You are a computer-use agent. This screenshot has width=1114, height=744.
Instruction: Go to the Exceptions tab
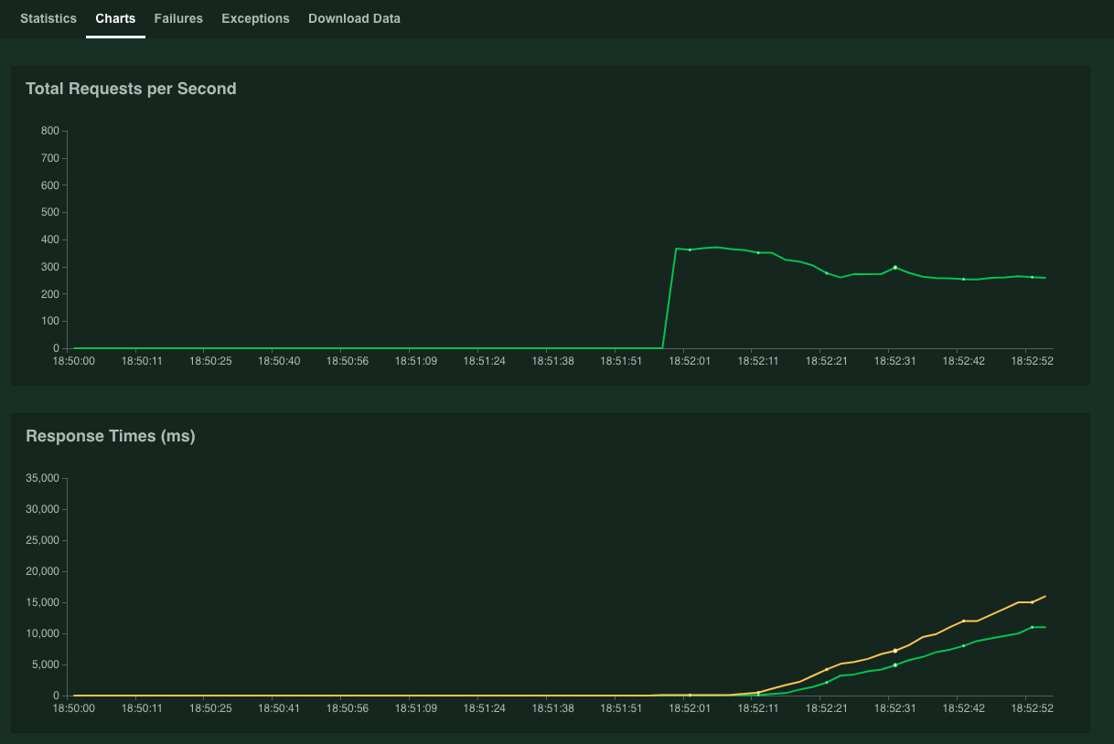pyautogui.click(x=255, y=18)
